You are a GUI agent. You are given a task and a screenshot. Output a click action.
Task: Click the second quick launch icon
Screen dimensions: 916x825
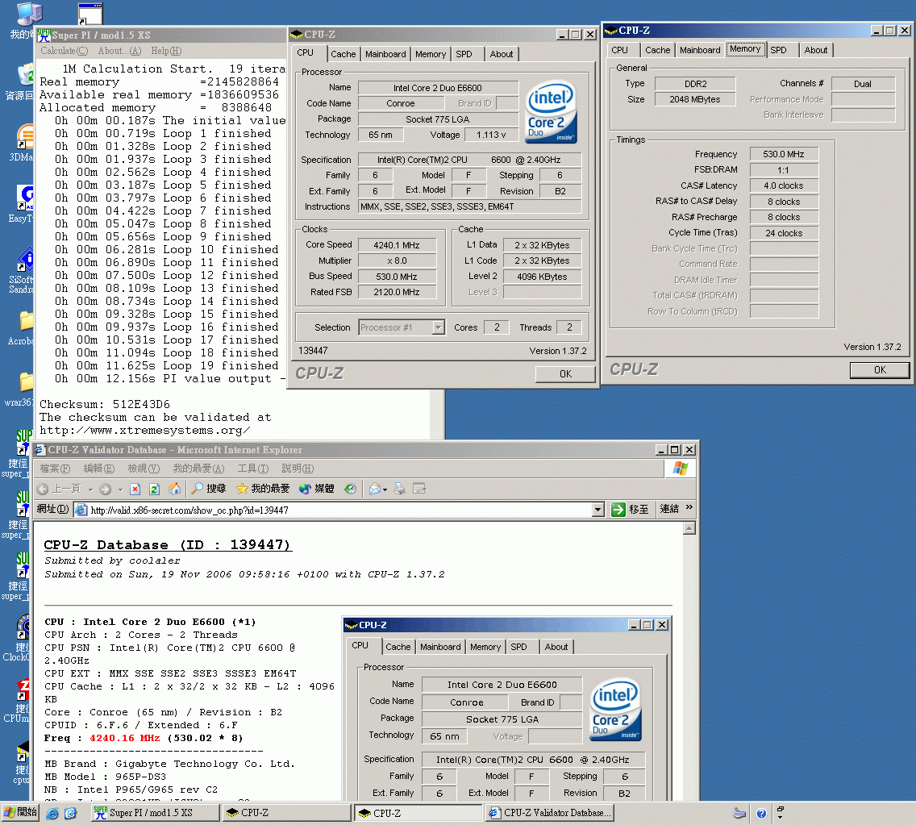click(x=71, y=814)
